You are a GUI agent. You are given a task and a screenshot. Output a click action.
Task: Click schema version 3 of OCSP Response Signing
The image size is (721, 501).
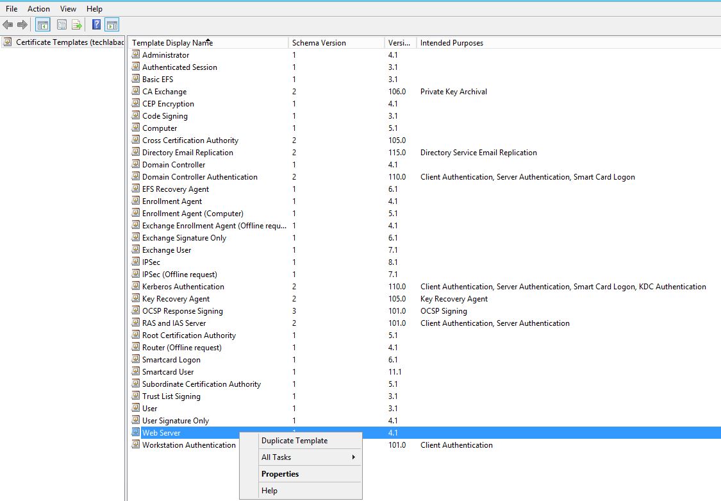pos(294,311)
